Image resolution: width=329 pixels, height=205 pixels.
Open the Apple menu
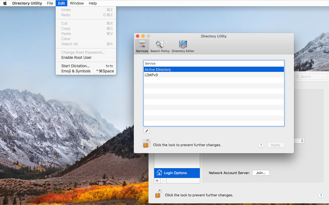[5, 3]
